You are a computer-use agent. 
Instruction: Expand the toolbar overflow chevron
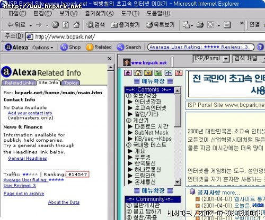(242, 23)
